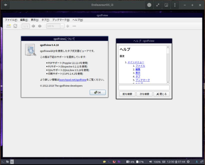The height and width of the screenshot is (165, 205).
Task: Open the ファイル link in help contents
Action: [x=140, y=66]
